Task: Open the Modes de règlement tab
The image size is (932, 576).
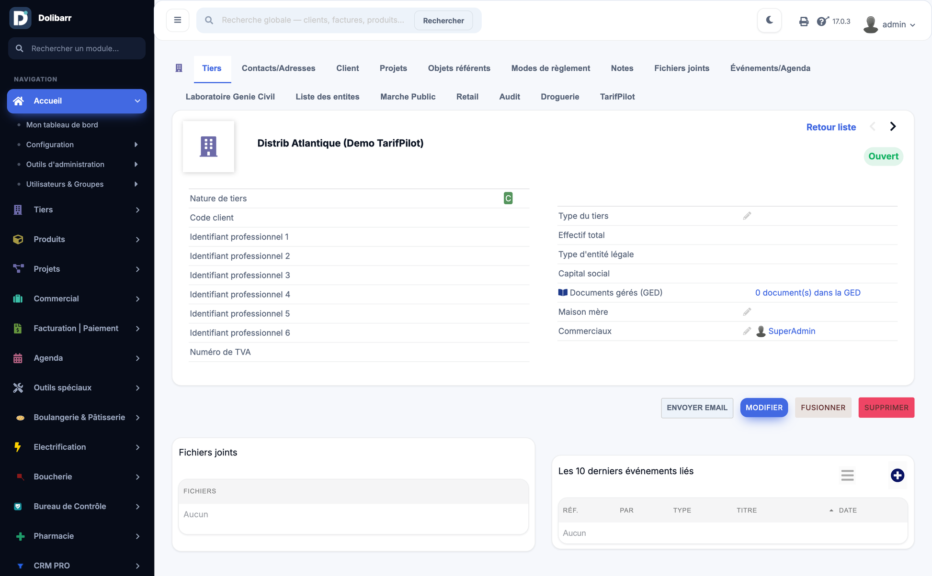Action: tap(550, 68)
